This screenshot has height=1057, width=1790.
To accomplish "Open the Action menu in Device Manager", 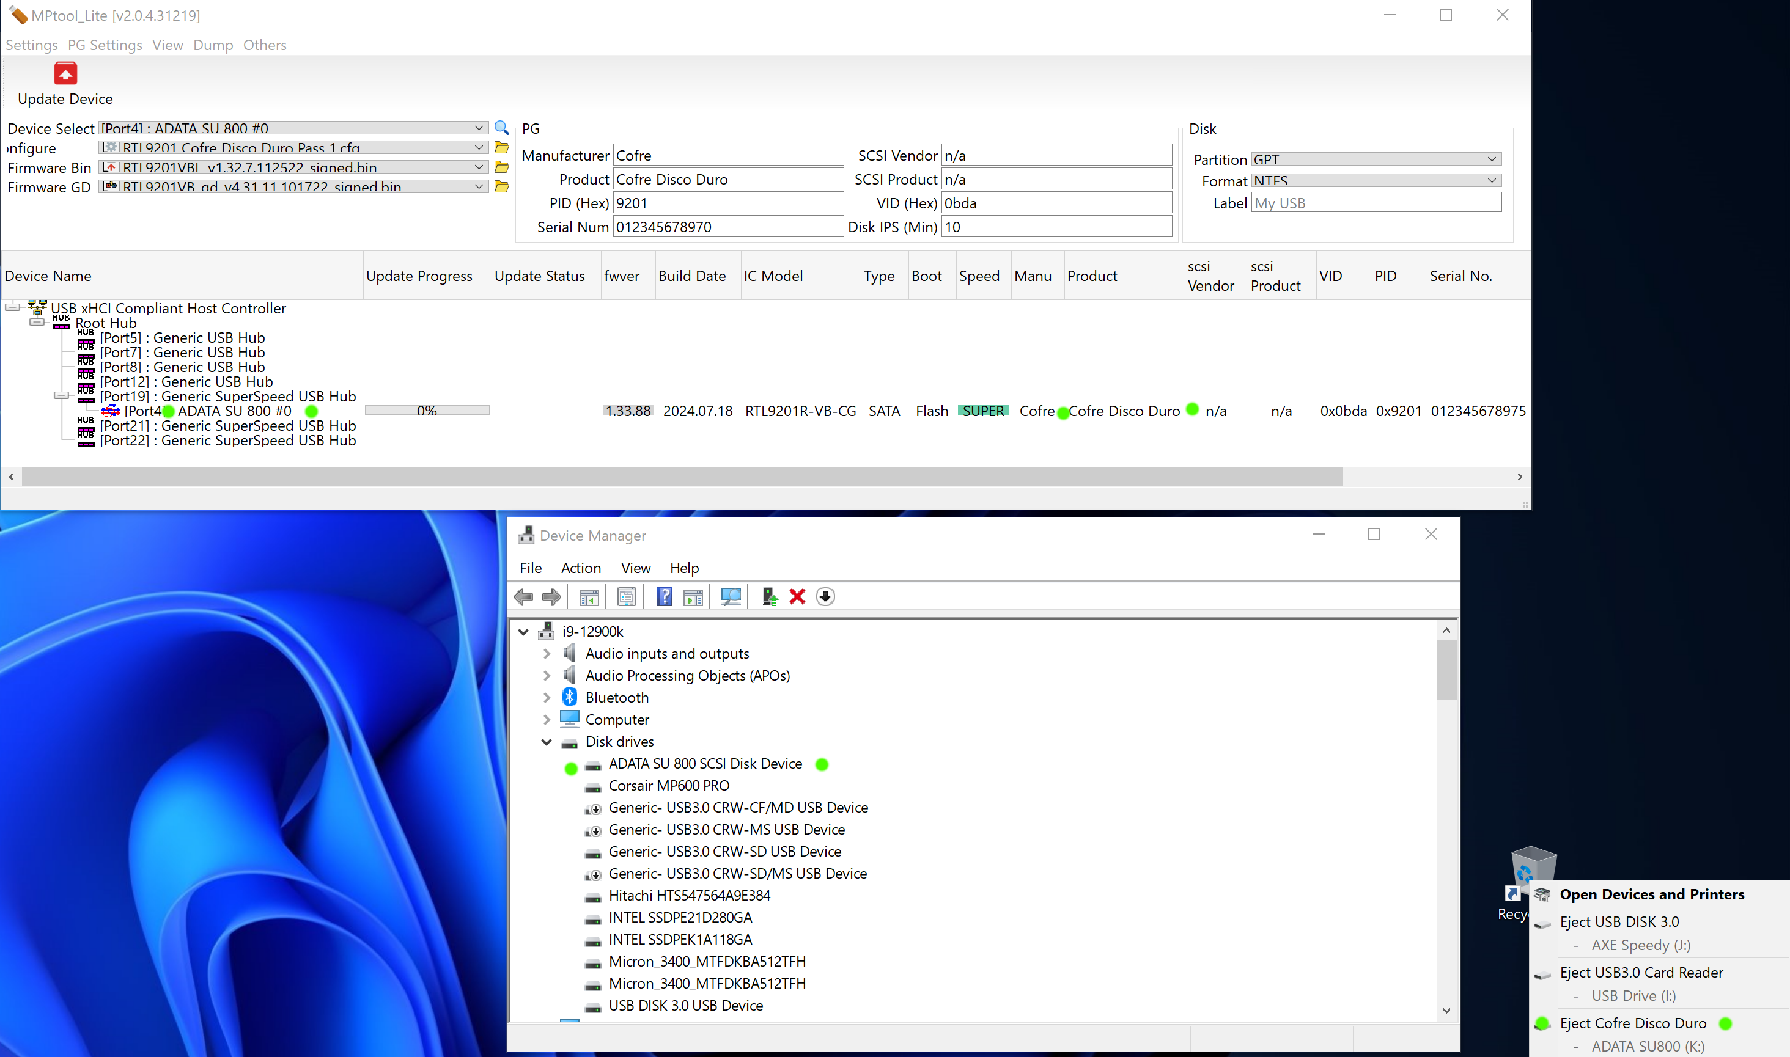I will click(581, 568).
